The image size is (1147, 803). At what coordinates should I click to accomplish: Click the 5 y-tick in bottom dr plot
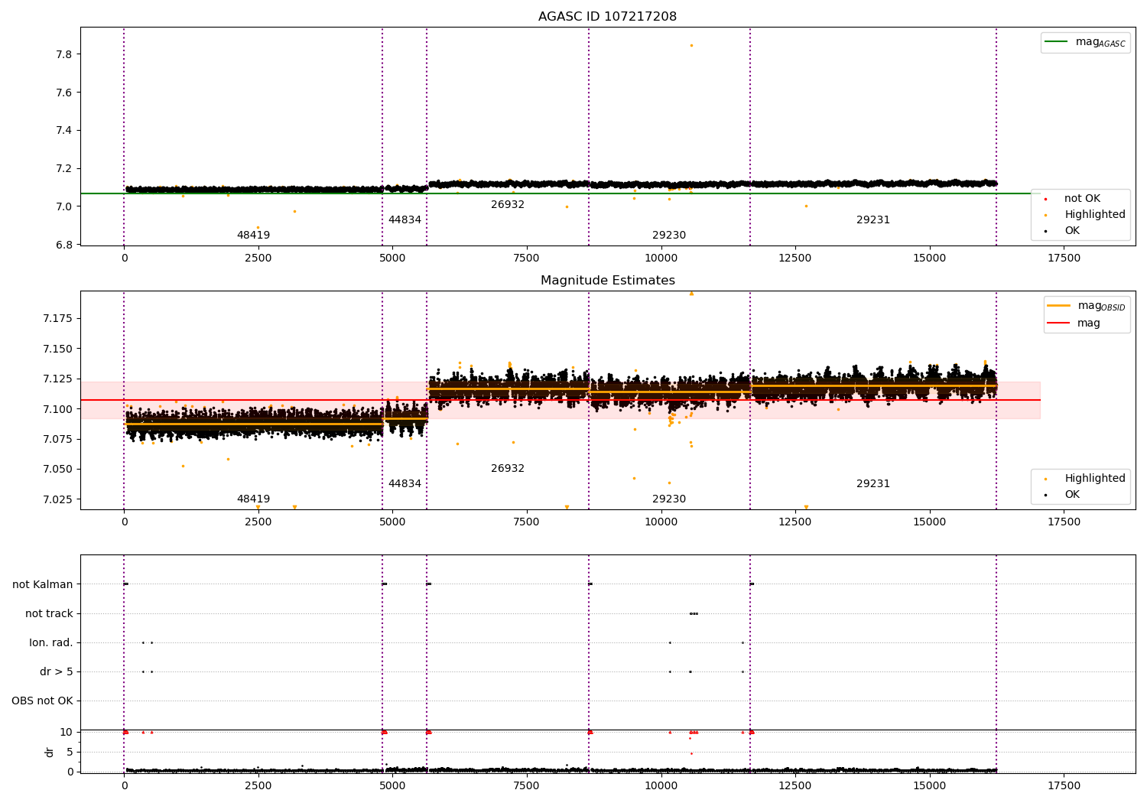point(70,753)
